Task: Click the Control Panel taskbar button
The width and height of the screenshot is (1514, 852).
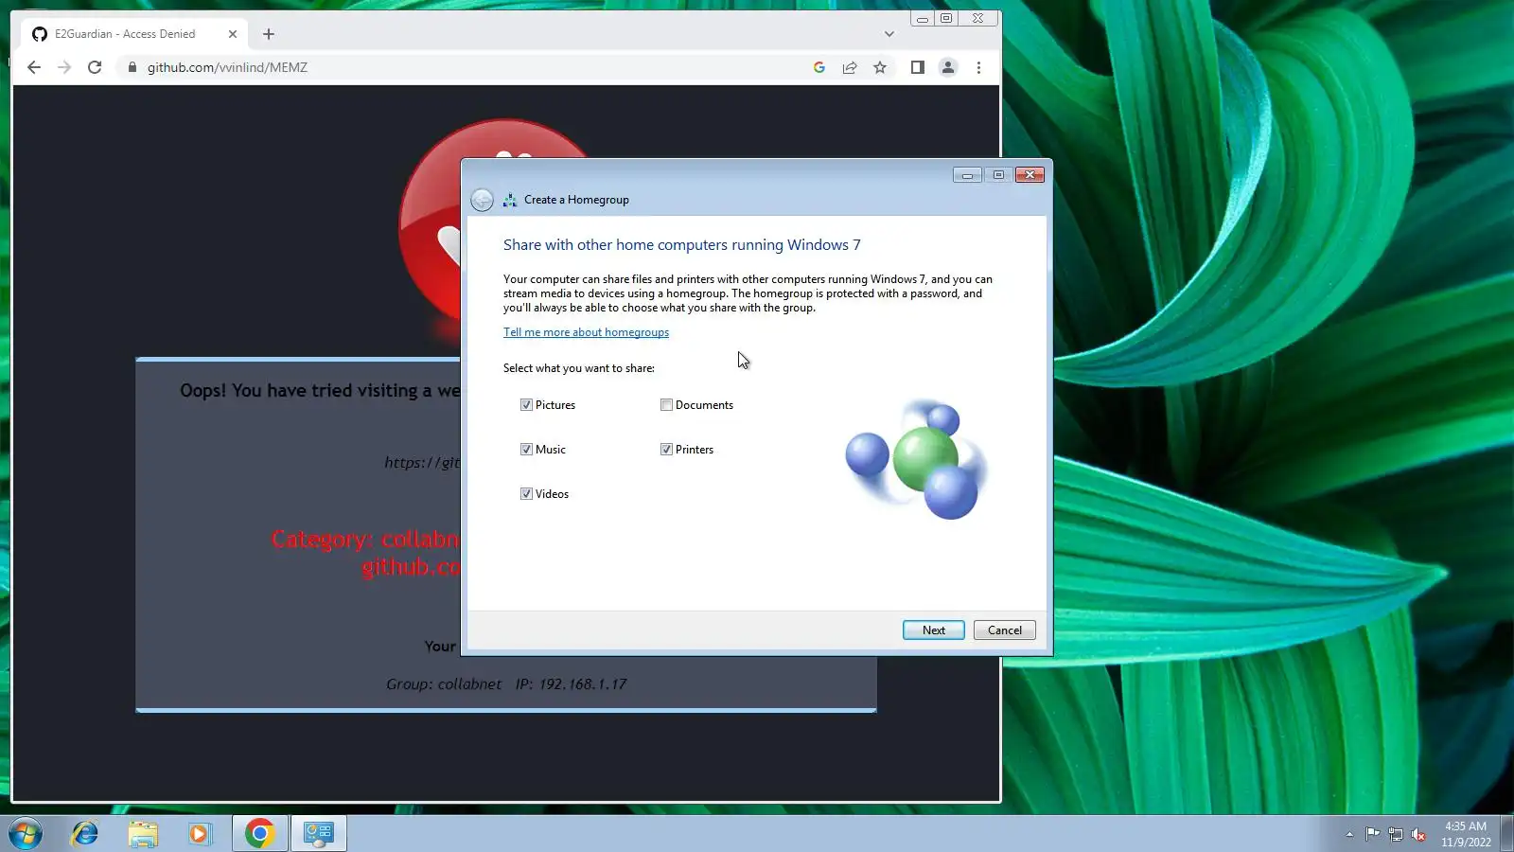Action: click(x=319, y=834)
